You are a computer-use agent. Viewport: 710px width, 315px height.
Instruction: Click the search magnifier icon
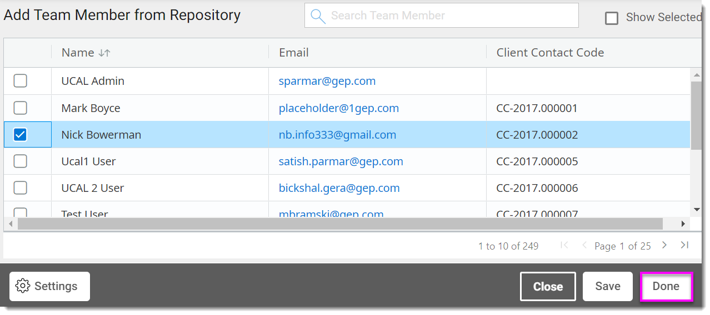[x=318, y=16]
